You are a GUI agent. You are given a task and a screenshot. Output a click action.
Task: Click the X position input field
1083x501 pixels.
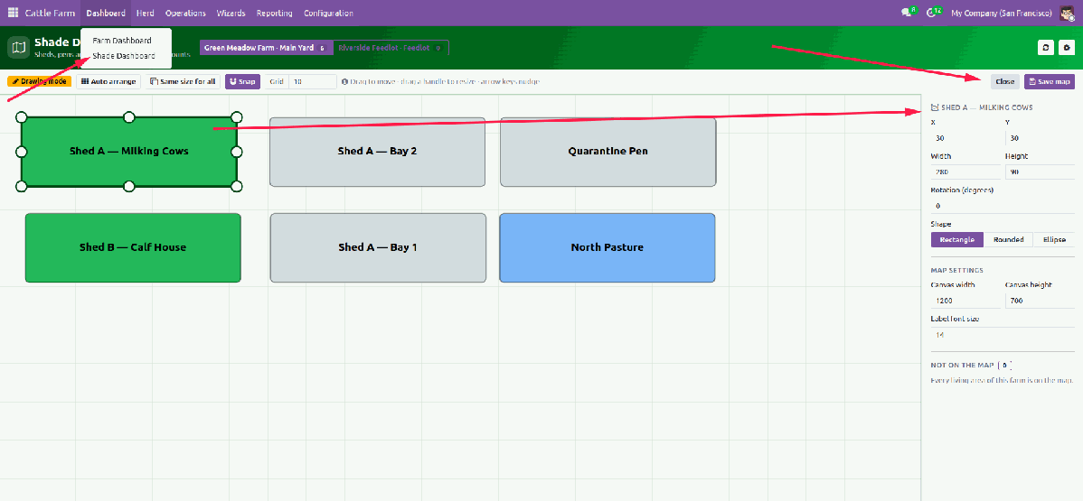click(x=965, y=137)
